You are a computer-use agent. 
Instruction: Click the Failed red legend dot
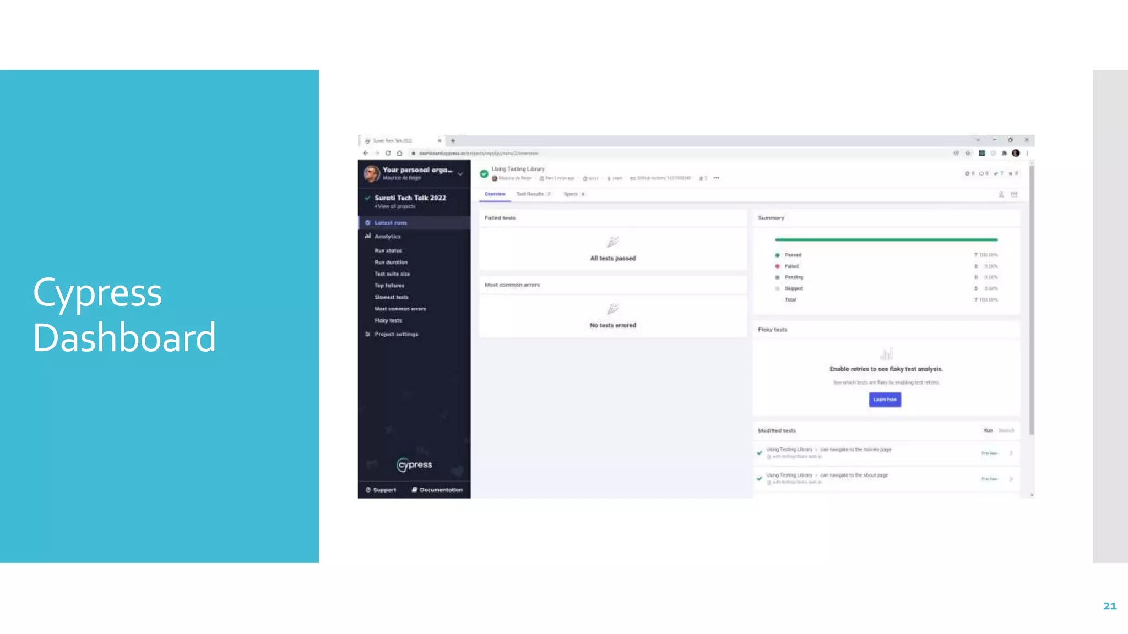[x=777, y=266]
